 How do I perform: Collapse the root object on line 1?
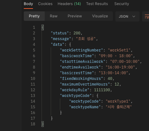[x=42, y=27]
